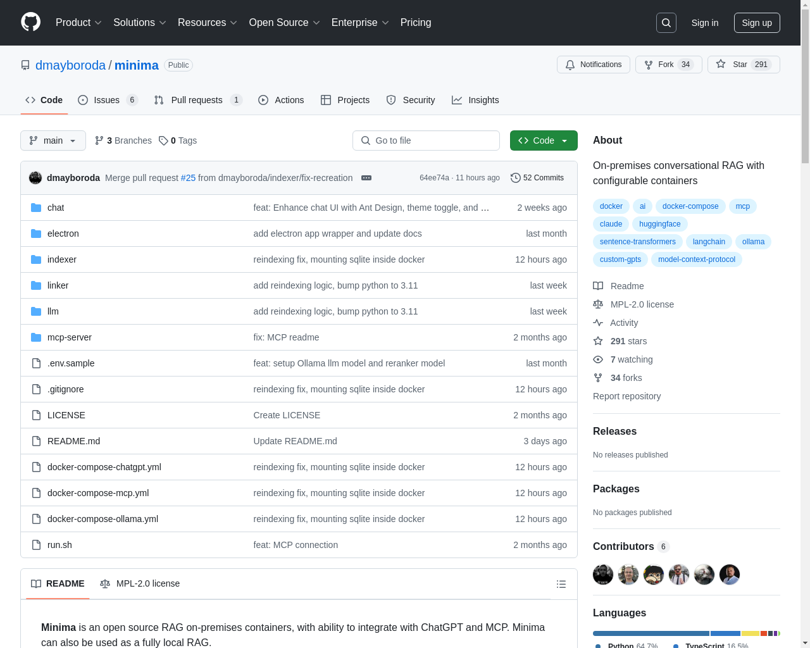View 7 watching link
Image resolution: width=810 pixels, height=648 pixels.
623,359
